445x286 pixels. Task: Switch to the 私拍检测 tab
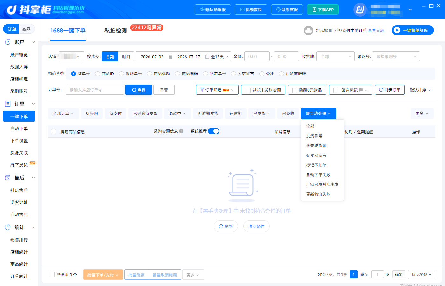coord(115,31)
